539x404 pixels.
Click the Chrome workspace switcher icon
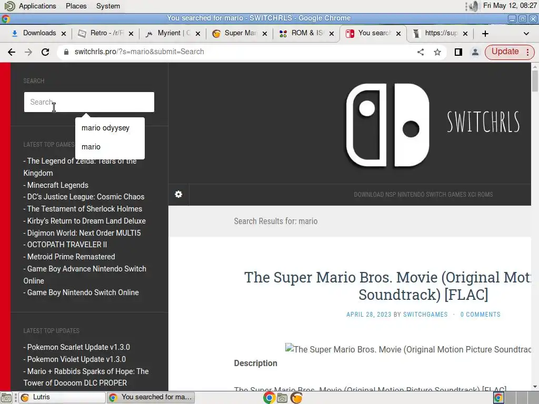(x=498, y=398)
